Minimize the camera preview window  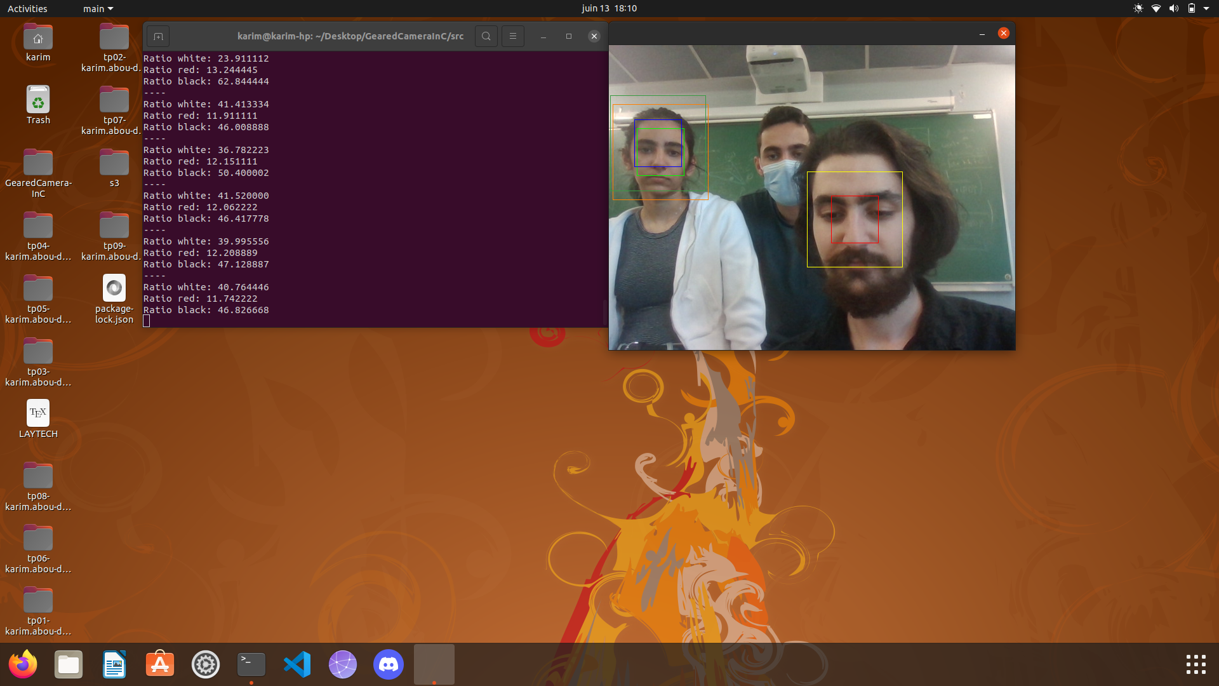(x=982, y=33)
